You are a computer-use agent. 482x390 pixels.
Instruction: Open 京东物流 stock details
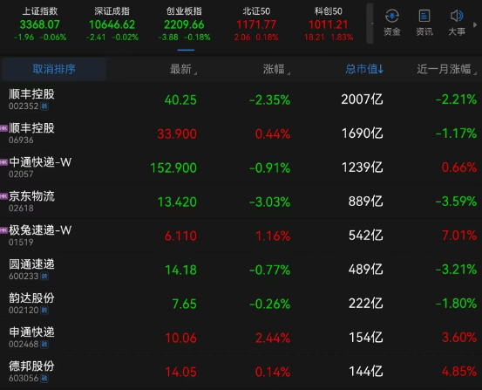pos(241,202)
